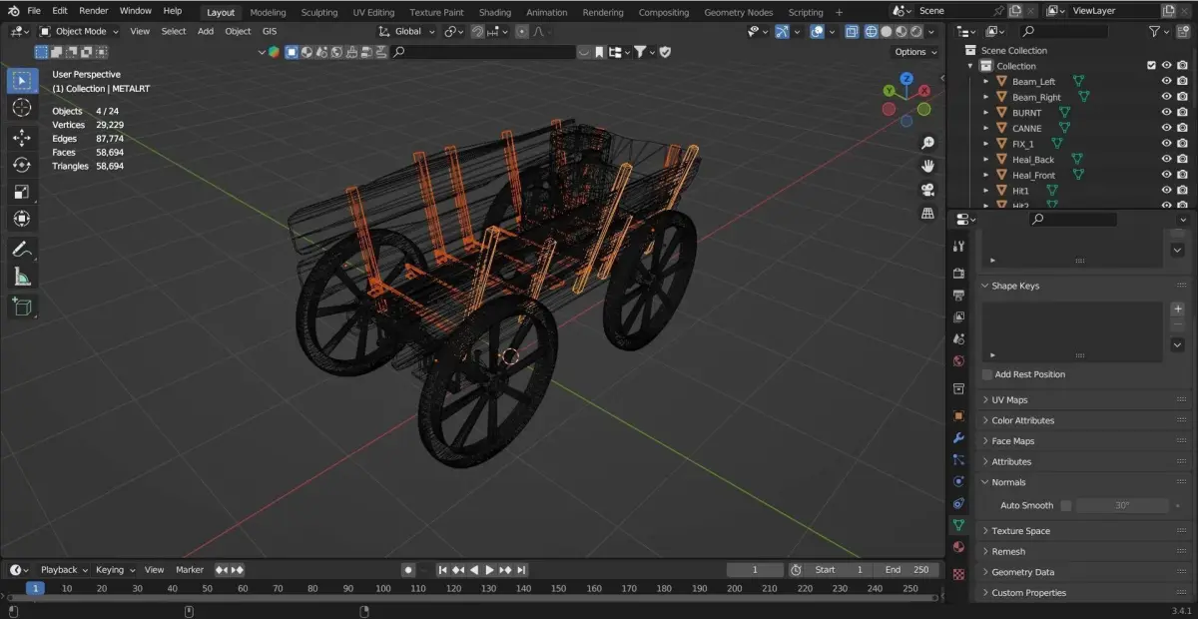
Task: Activate the Transform tool
Action: click(x=22, y=219)
